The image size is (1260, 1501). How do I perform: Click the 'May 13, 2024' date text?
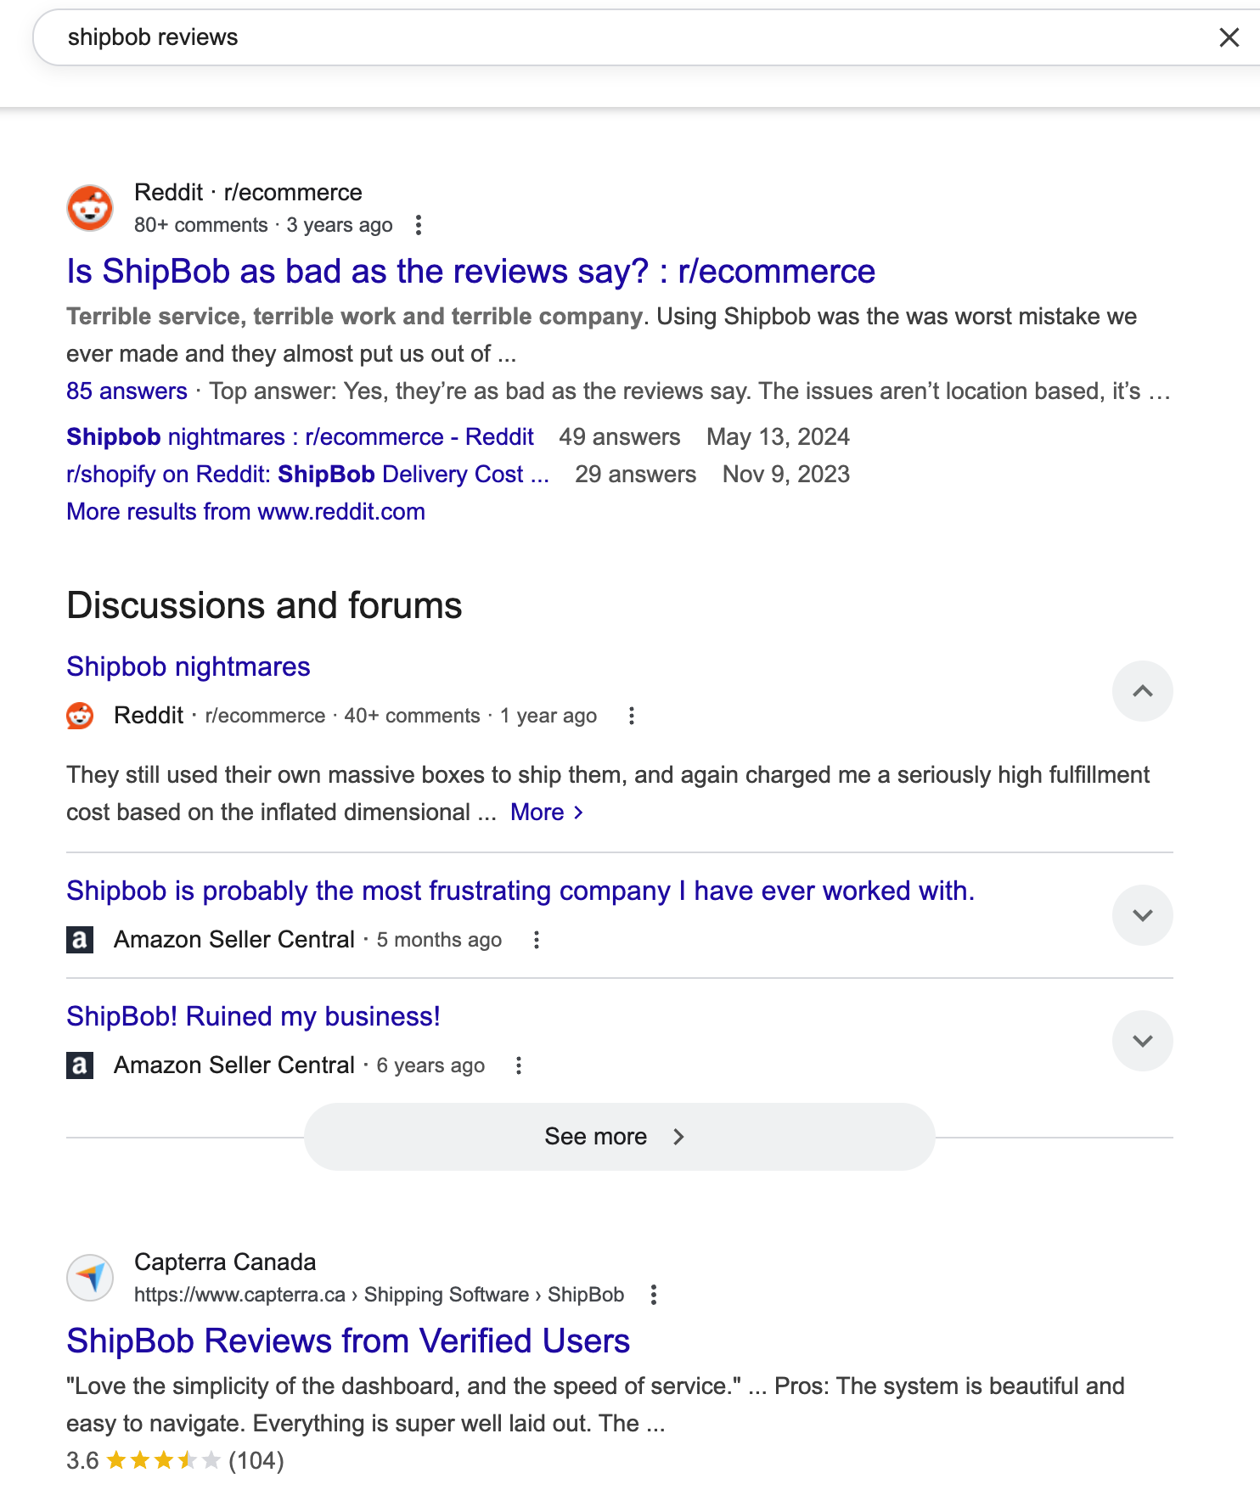tap(778, 437)
